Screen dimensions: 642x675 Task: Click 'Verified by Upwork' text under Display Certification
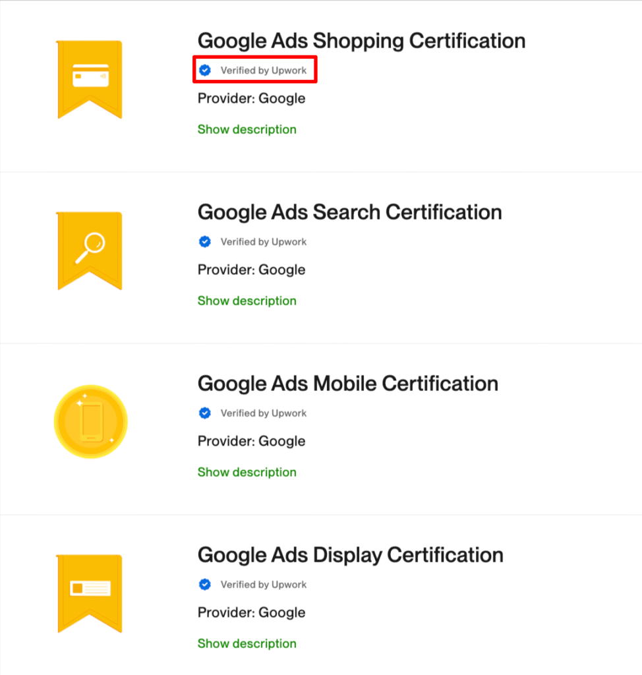click(263, 585)
